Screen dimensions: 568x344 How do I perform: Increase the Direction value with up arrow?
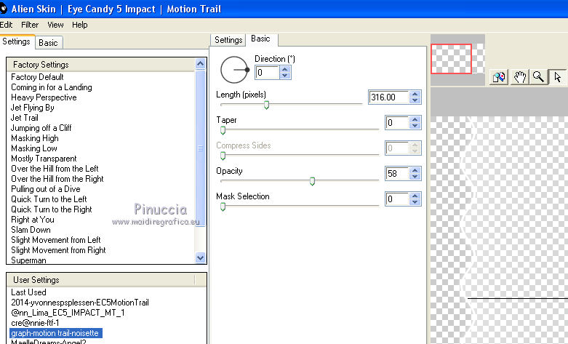(284, 70)
